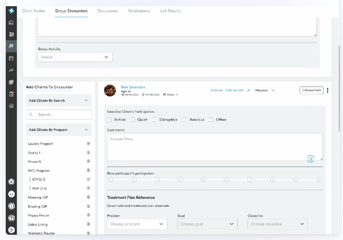The height and width of the screenshot is (240, 343).
Task: Set participation rating to 5
Action: tap(203, 179)
